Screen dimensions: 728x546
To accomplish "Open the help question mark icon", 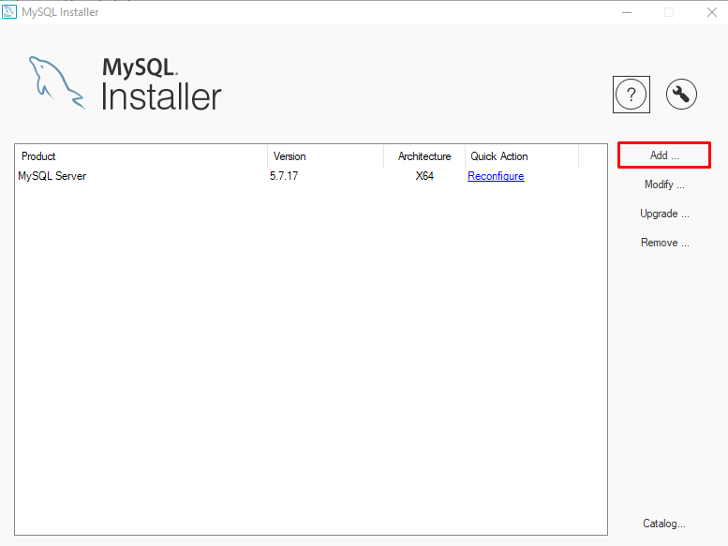I will click(631, 95).
